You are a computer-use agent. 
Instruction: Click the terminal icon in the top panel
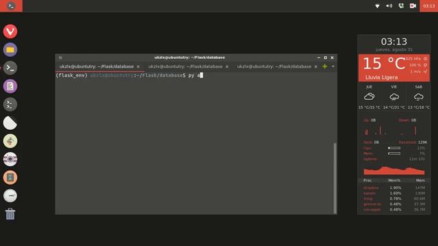point(11,6)
